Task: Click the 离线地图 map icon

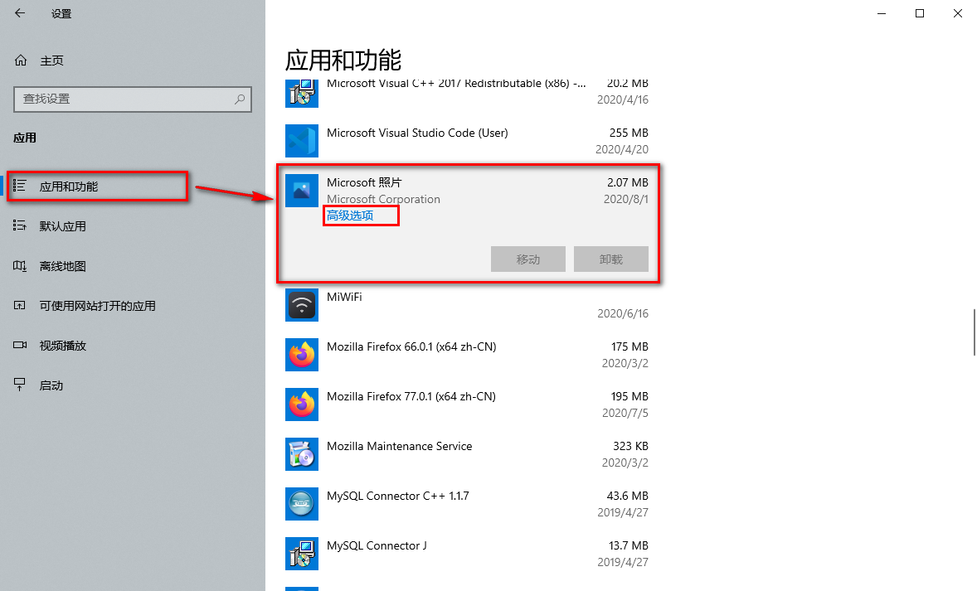Action: click(x=19, y=266)
